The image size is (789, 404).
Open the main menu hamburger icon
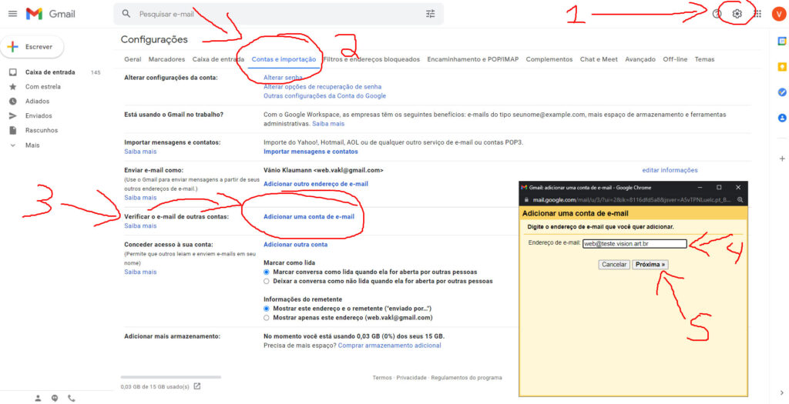[12, 14]
